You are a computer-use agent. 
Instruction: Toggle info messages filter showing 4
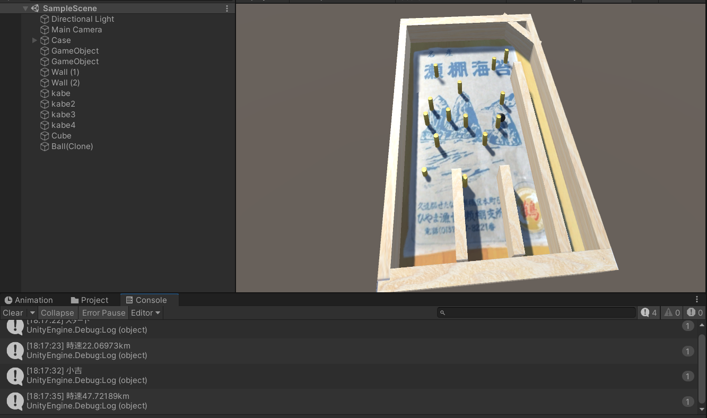click(x=649, y=313)
